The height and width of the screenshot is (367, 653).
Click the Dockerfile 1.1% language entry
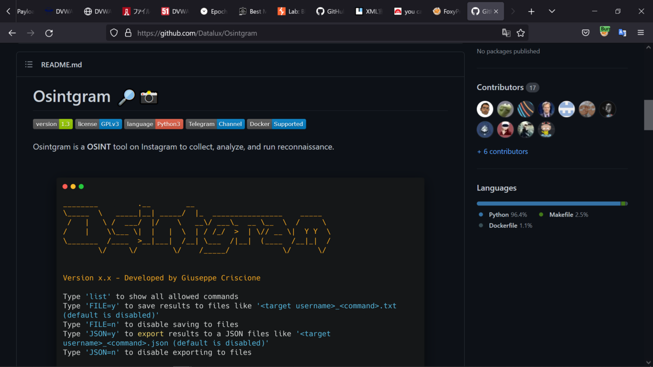click(505, 226)
